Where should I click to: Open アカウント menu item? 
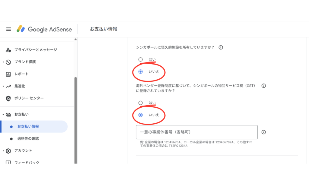click(23, 151)
